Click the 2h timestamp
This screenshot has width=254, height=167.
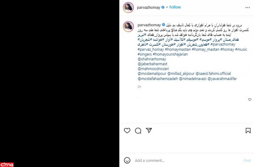139,87
